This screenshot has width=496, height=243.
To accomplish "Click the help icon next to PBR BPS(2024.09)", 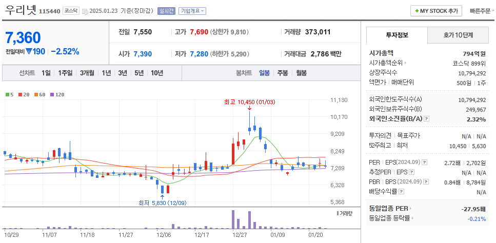I will (x=426, y=181).
